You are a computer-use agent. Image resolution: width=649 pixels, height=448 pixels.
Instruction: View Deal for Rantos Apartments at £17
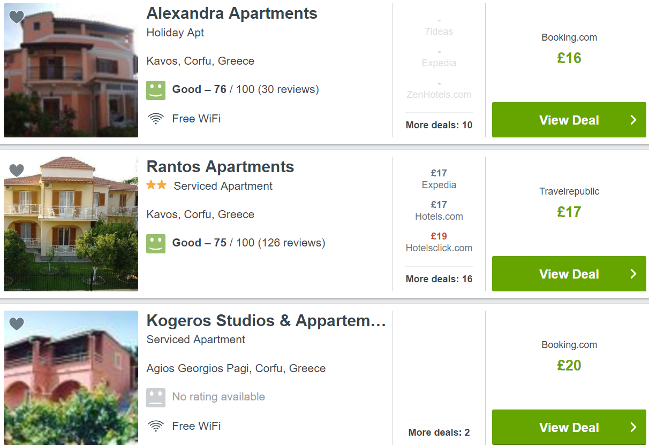click(x=569, y=274)
